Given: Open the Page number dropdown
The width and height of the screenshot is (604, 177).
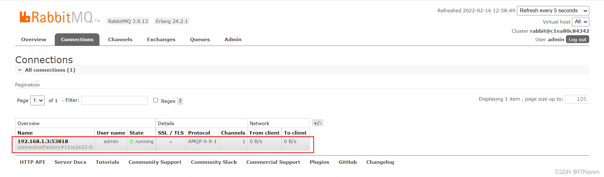Looking at the screenshot, I should (x=37, y=101).
